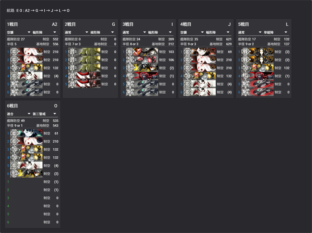Open the 梯形陣 formation dropdown in 2戦目
The image size is (312, 233).
click(103, 33)
